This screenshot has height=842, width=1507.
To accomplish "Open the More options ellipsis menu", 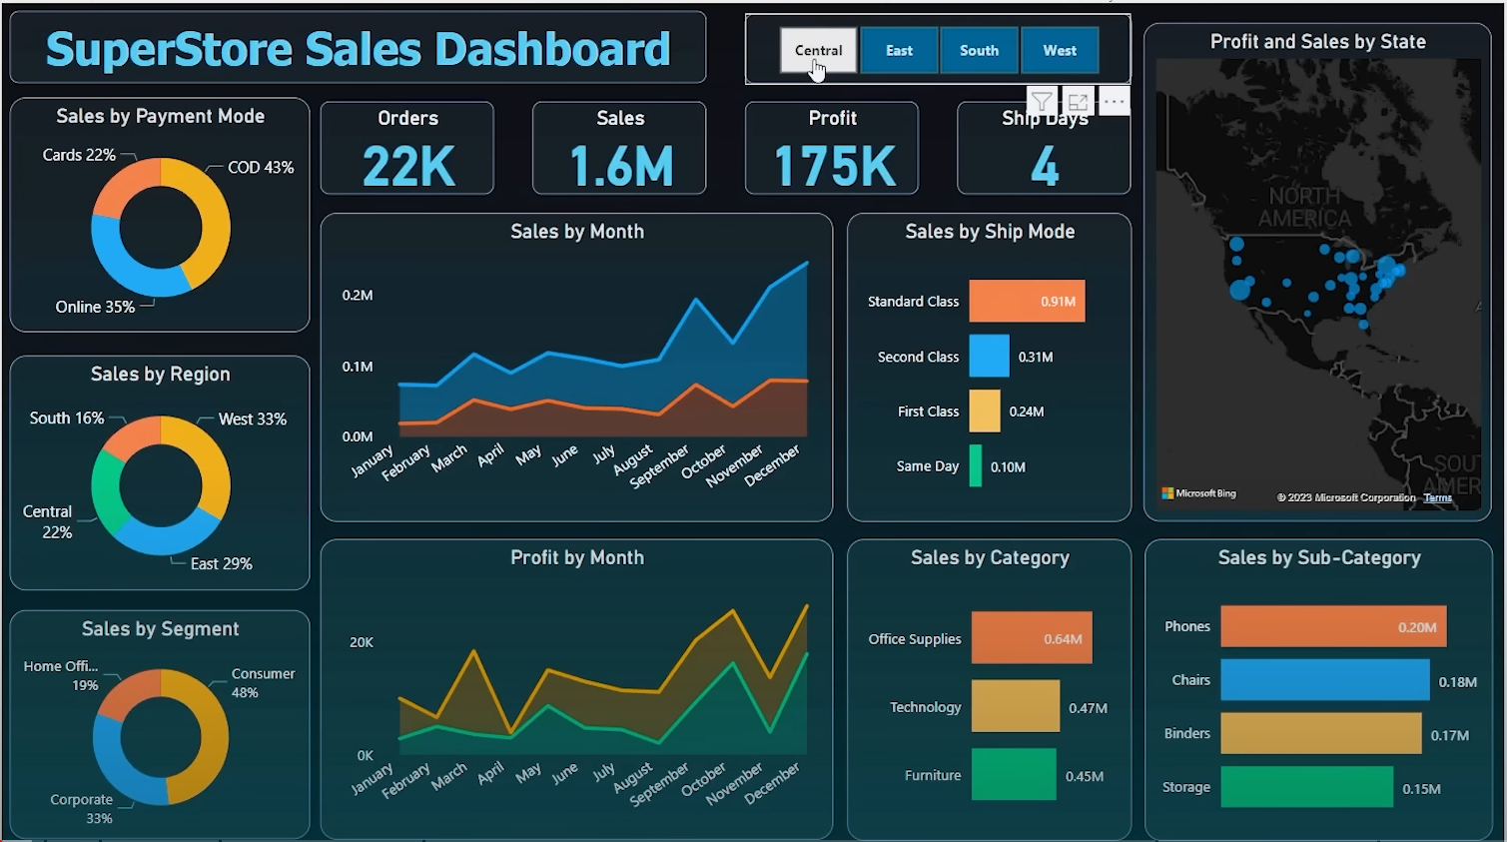I will point(1114,102).
